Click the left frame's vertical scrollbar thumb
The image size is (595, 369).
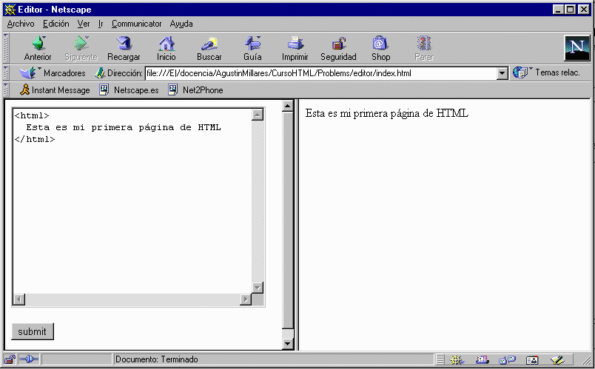(x=288, y=220)
